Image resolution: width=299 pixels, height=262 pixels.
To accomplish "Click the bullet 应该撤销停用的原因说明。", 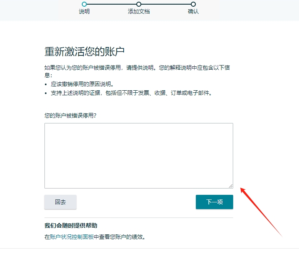I will [82, 84].
